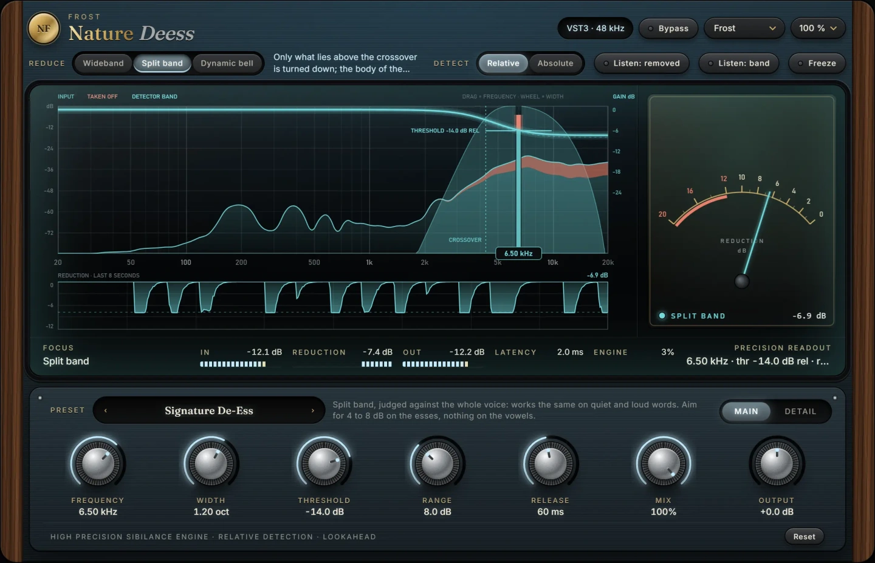Click the TAKEN OFF legend label
This screenshot has height=563, width=875.
pyautogui.click(x=102, y=97)
